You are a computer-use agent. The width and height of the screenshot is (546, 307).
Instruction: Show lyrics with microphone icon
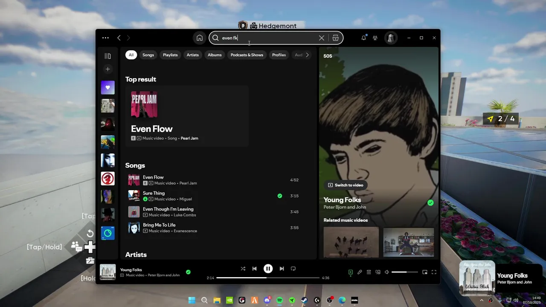point(360,272)
